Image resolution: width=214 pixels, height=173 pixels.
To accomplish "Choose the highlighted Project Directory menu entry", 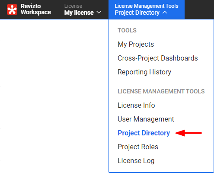I will 144,133.
